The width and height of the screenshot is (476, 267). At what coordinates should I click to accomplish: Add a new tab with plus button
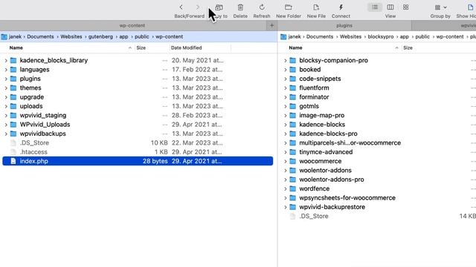pos(271,25)
